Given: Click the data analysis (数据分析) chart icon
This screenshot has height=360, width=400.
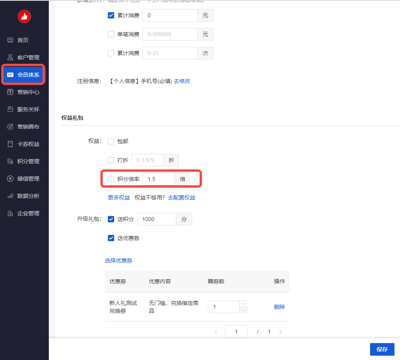Looking at the screenshot, I should pos(11,196).
